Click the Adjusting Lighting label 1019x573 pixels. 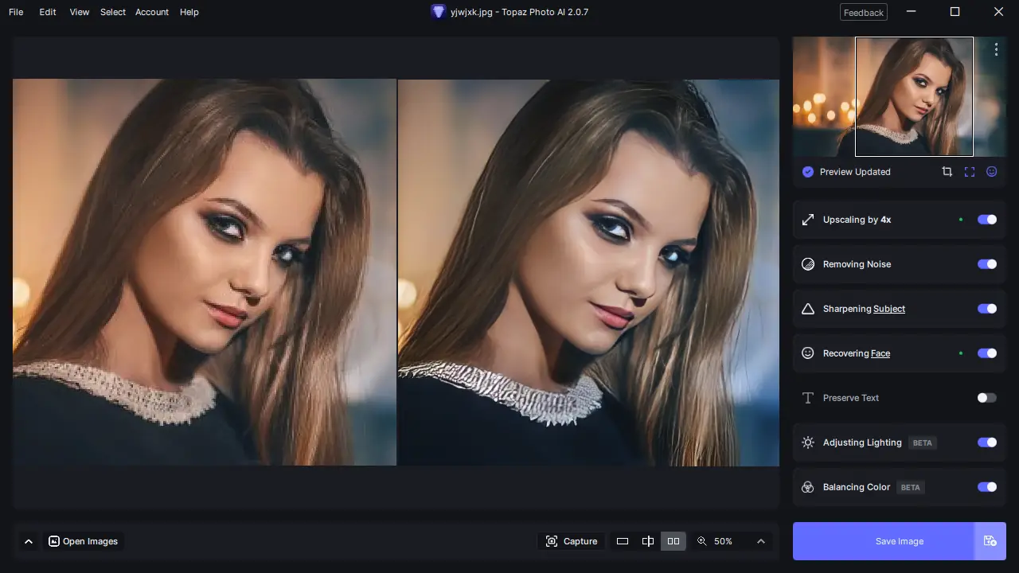(862, 442)
